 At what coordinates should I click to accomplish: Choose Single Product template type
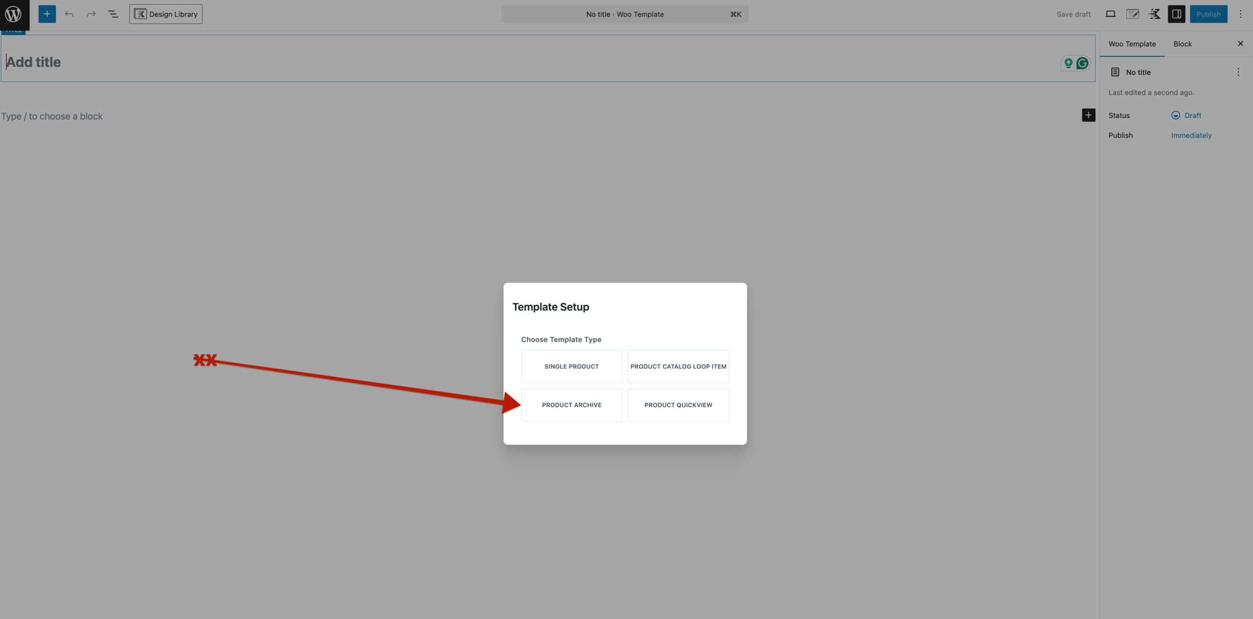pyautogui.click(x=571, y=367)
